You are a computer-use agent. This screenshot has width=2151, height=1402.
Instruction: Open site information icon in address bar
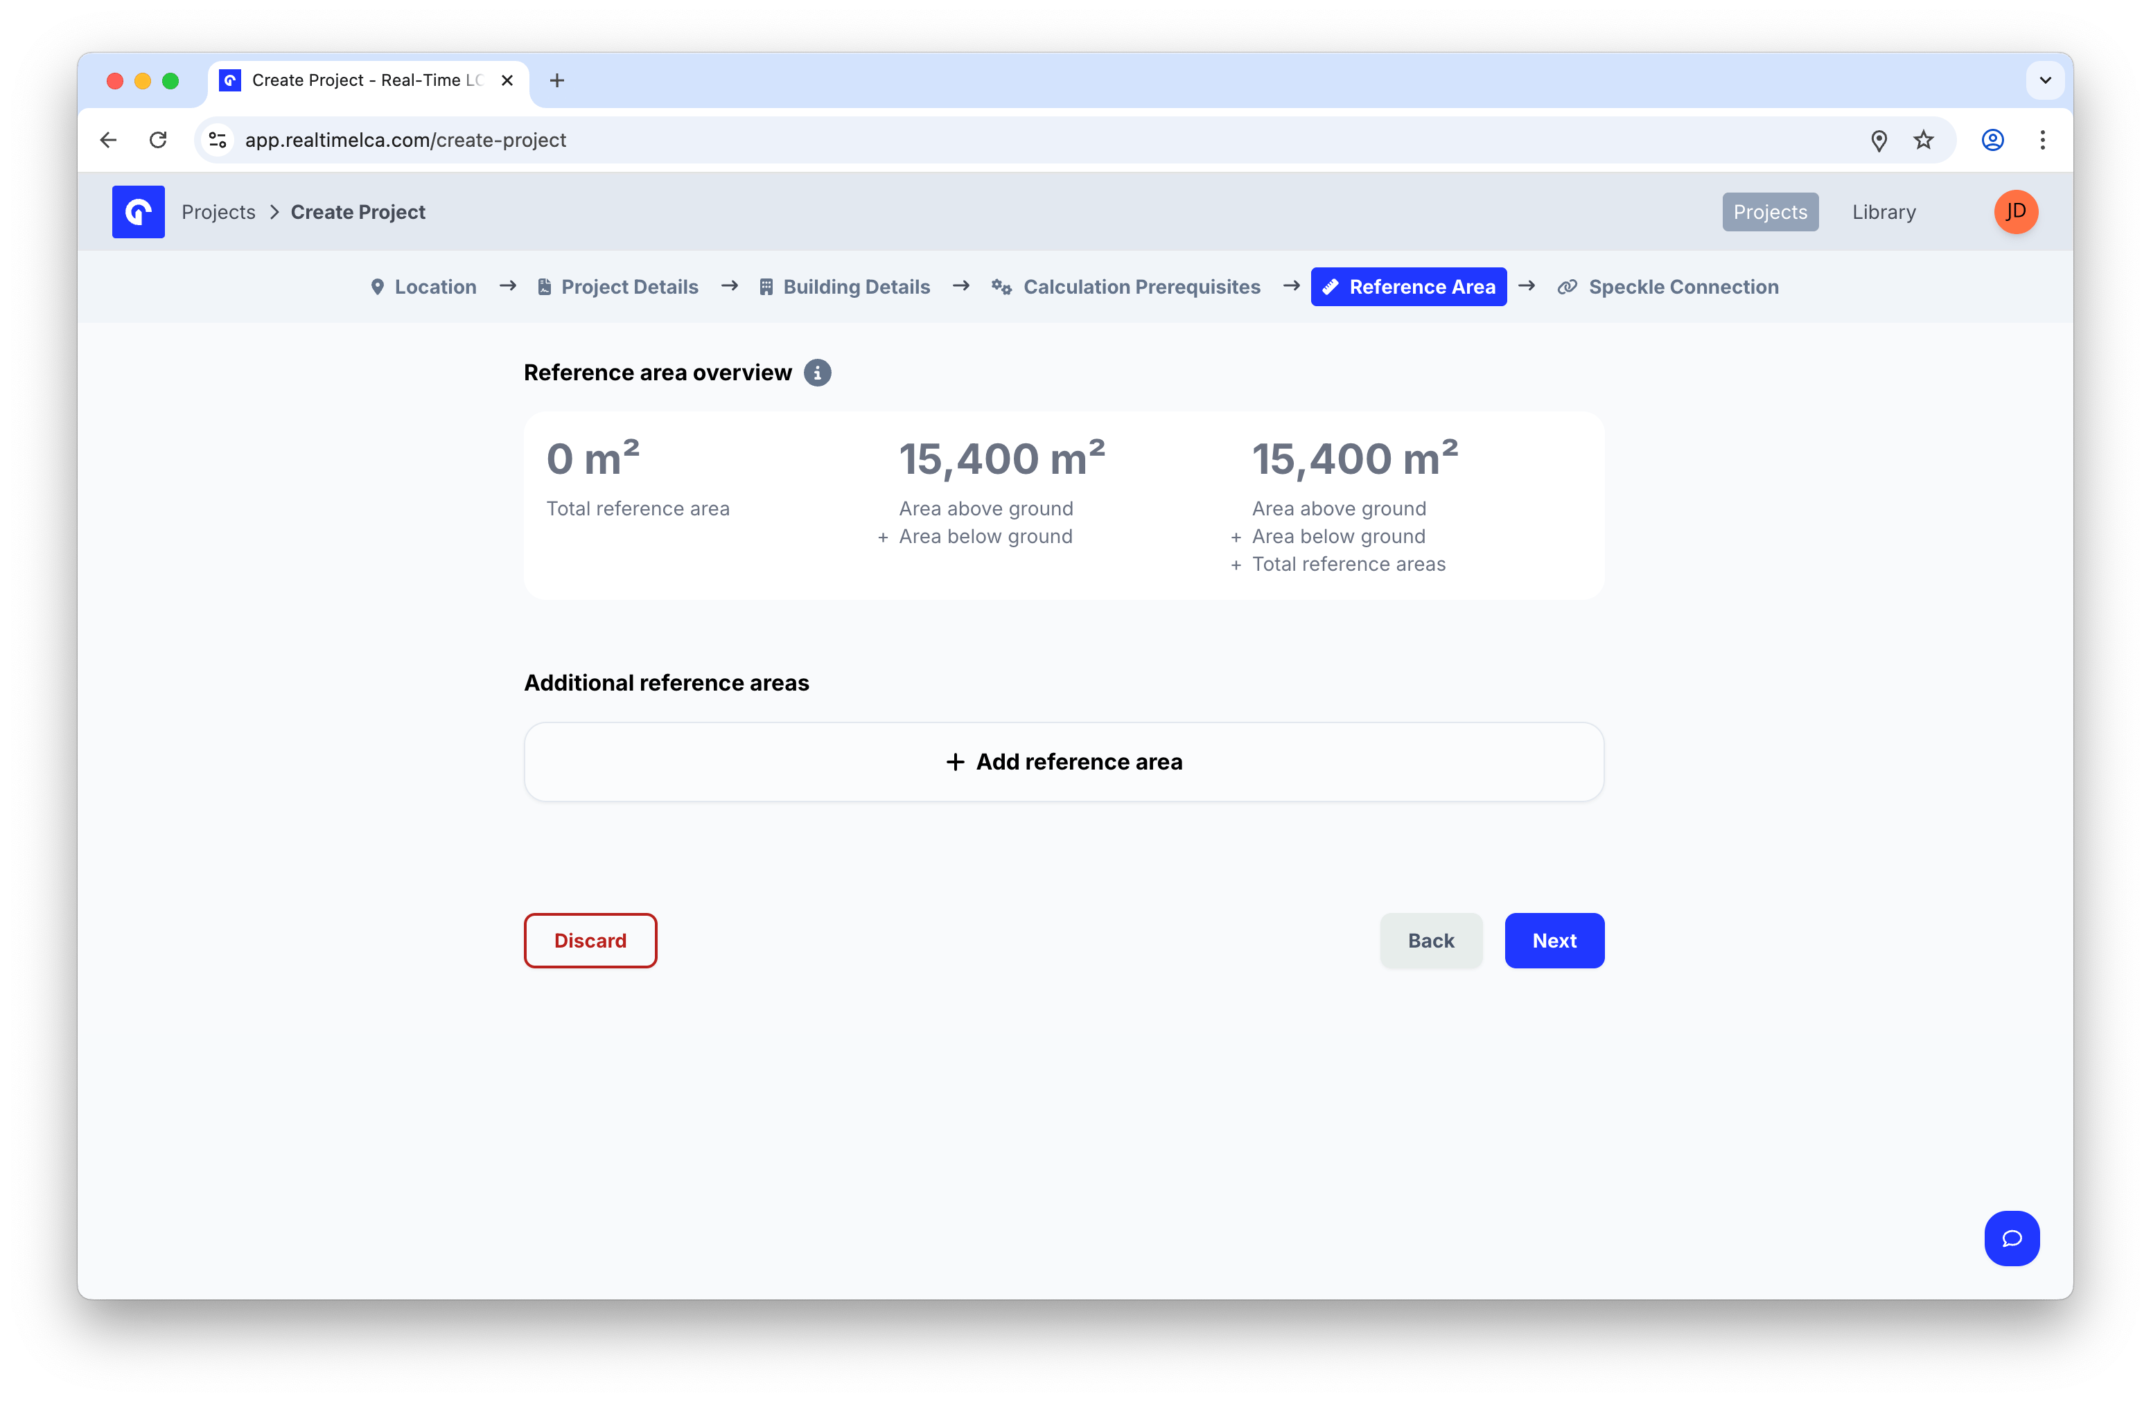point(218,140)
